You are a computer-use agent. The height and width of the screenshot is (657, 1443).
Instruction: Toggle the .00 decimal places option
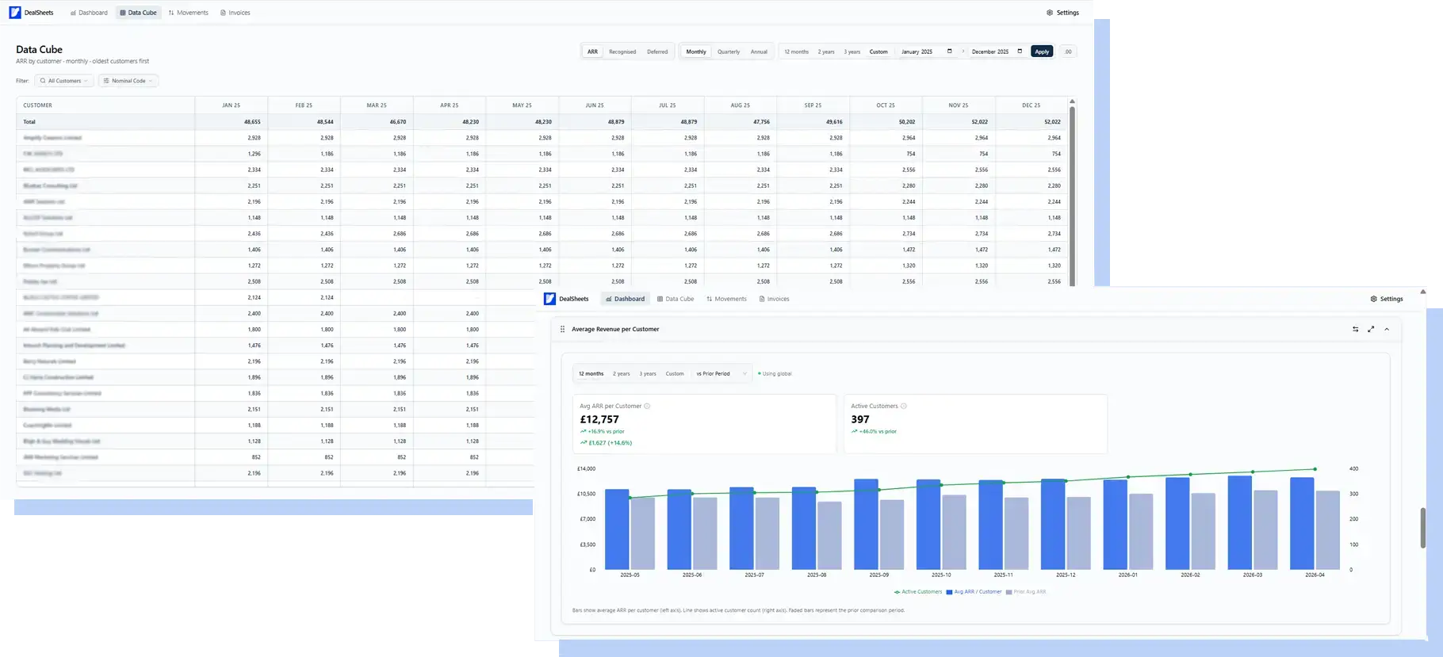coord(1068,52)
